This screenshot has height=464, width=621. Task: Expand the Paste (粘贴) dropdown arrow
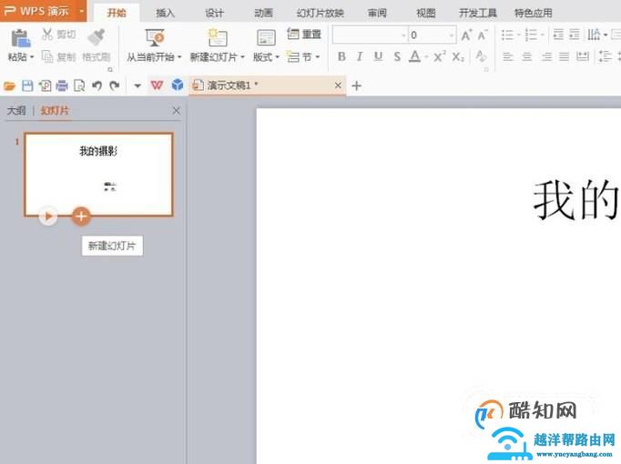tap(32, 57)
